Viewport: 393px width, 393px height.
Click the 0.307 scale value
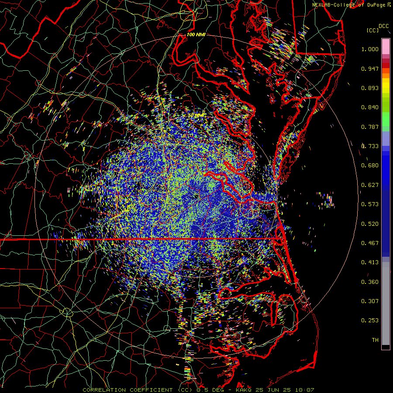point(370,301)
